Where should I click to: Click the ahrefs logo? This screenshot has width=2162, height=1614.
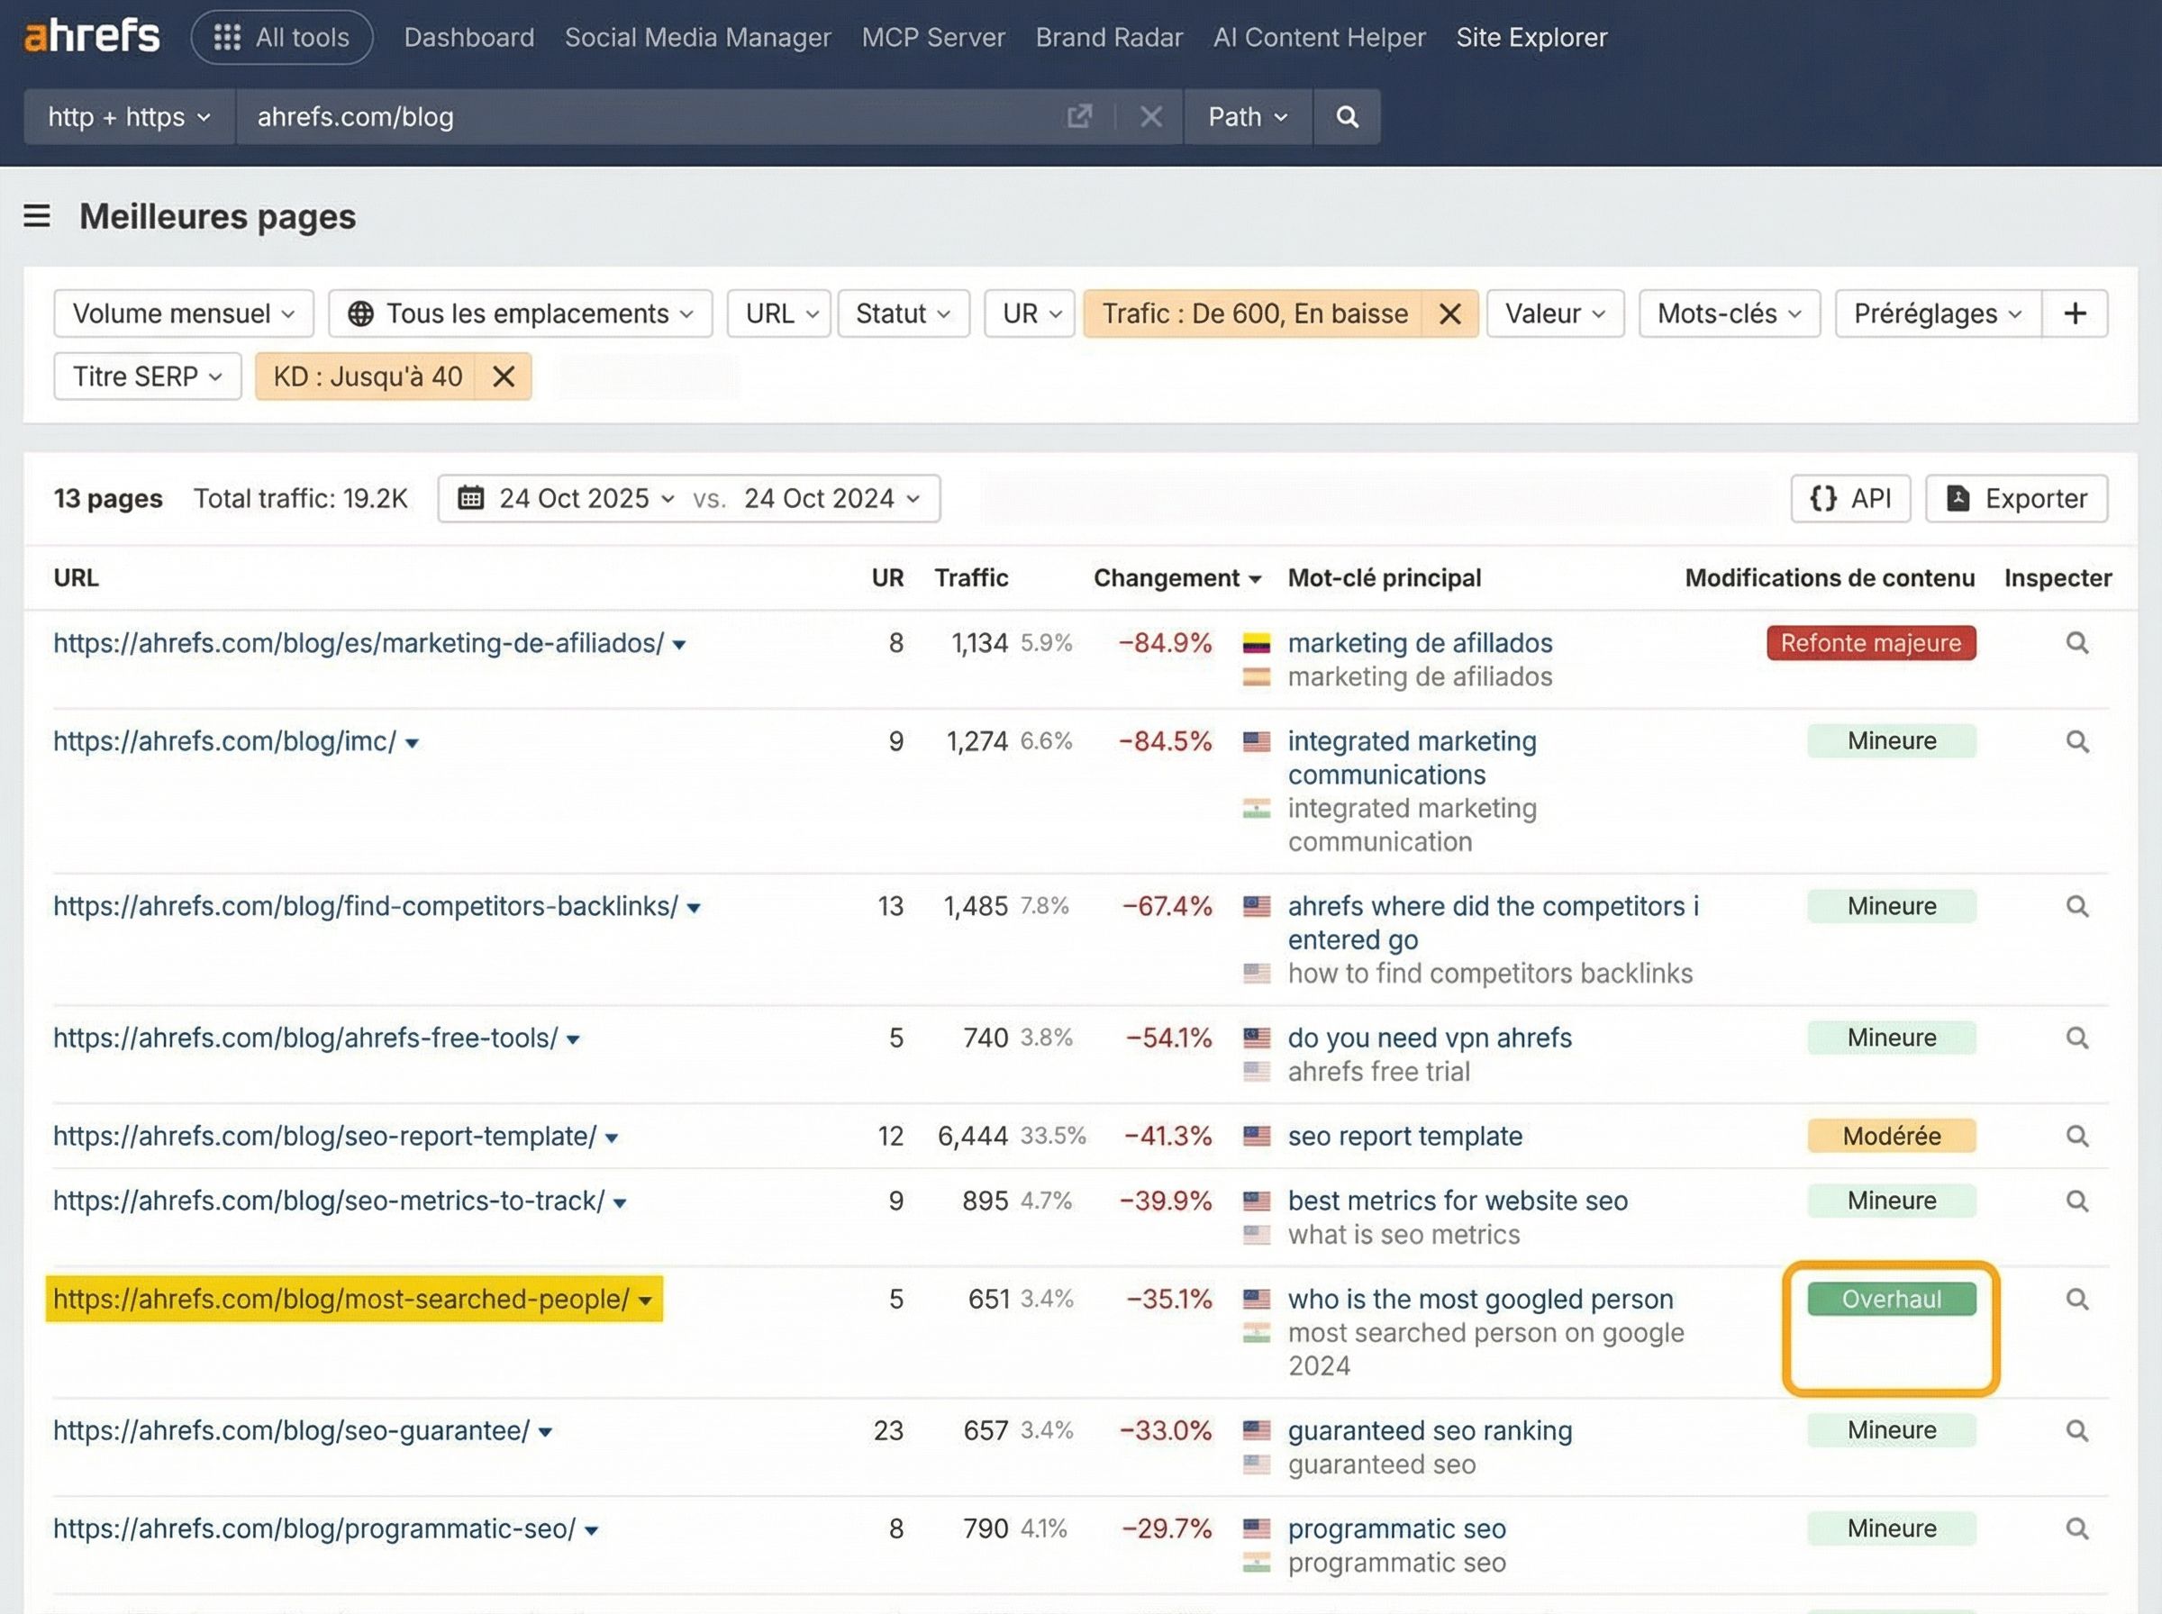[x=91, y=34]
